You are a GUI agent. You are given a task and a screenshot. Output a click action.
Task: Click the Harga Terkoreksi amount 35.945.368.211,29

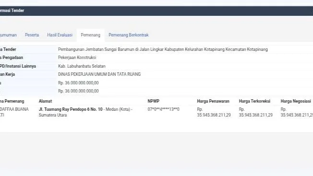click(x=256, y=115)
